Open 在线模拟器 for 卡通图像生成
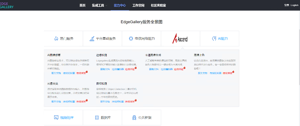300x126 pixels. point(167,69)
